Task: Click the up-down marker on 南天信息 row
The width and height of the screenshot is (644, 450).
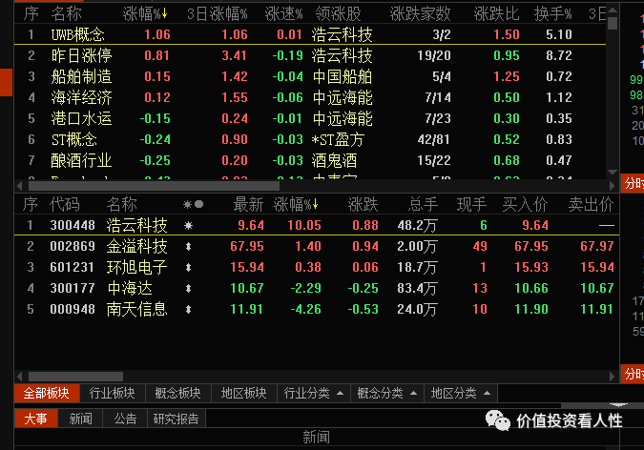Action: [189, 309]
